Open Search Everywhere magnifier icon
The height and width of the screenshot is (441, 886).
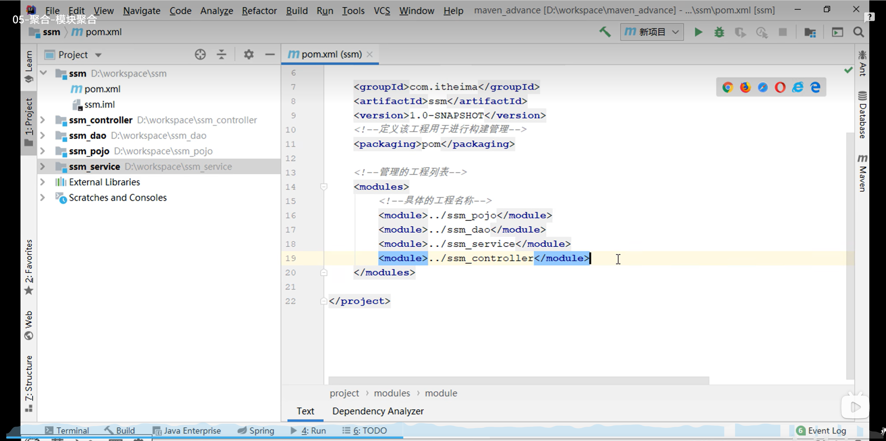coord(858,32)
